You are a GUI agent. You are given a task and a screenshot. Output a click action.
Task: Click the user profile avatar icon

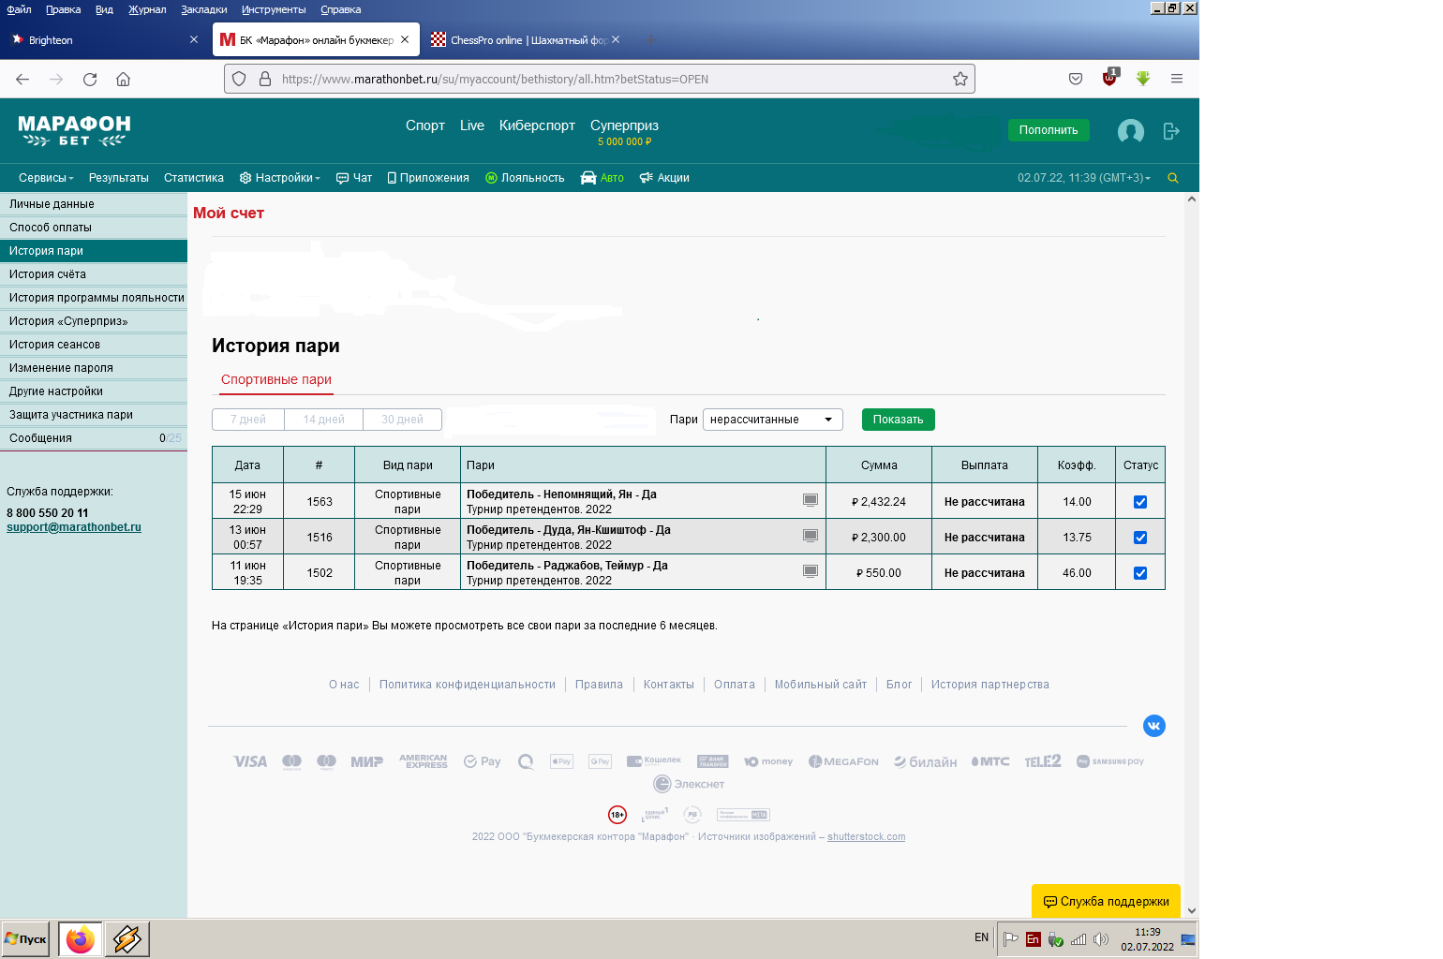pyautogui.click(x=1130, y=131)
